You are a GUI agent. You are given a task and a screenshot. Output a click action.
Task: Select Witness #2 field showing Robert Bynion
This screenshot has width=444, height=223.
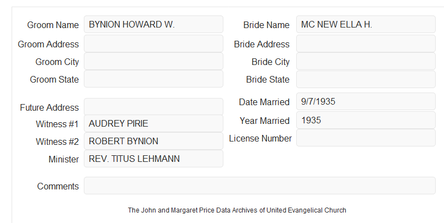153,141
